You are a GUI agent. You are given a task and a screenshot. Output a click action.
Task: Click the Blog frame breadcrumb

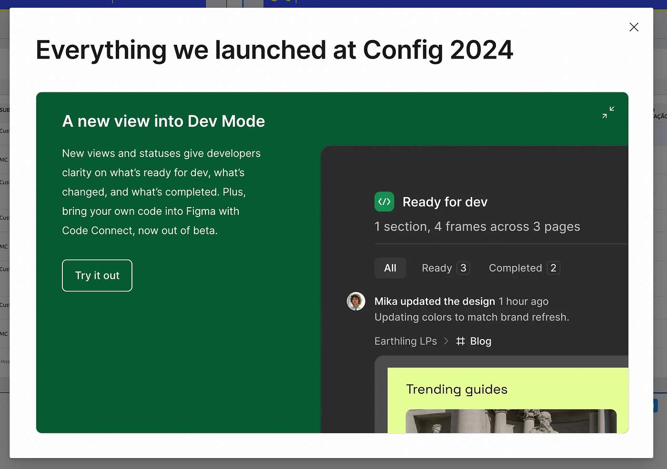point(481,341)
